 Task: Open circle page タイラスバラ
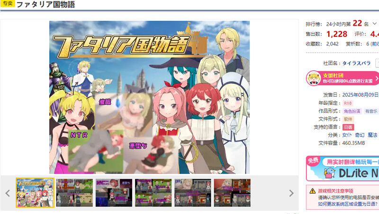[357, 63]
